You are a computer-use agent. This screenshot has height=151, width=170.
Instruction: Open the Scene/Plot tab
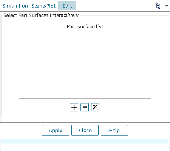[x=43, y=6]
